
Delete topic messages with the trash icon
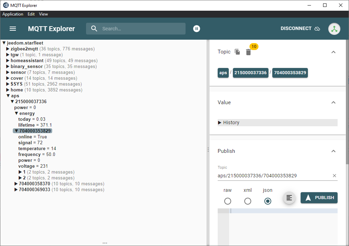tap(248, 52)
